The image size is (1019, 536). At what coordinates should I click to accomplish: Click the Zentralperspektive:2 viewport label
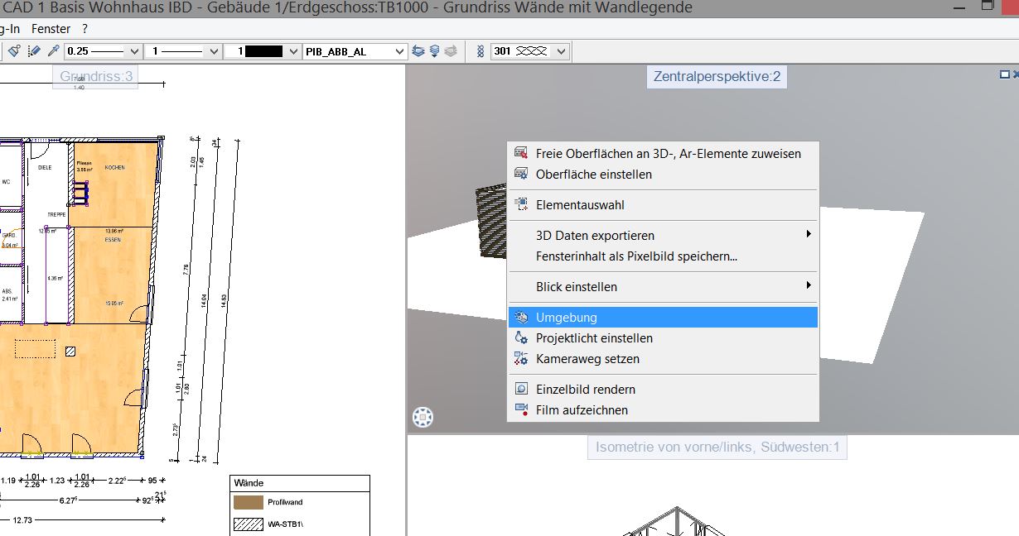(717, 77)
